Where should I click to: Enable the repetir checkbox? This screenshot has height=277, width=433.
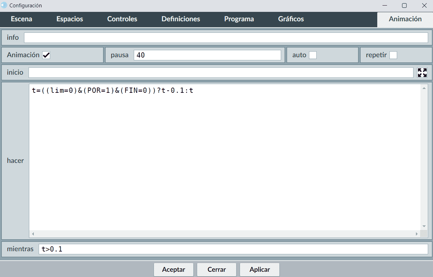click(393, 55)
